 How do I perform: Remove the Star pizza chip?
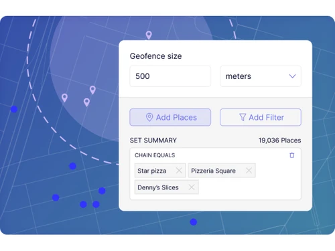click(179, 171)
